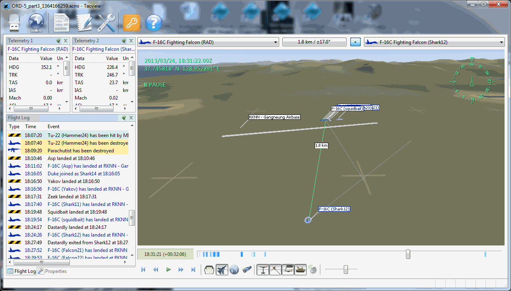Switch to the Properties tab

tap(53, 271)
